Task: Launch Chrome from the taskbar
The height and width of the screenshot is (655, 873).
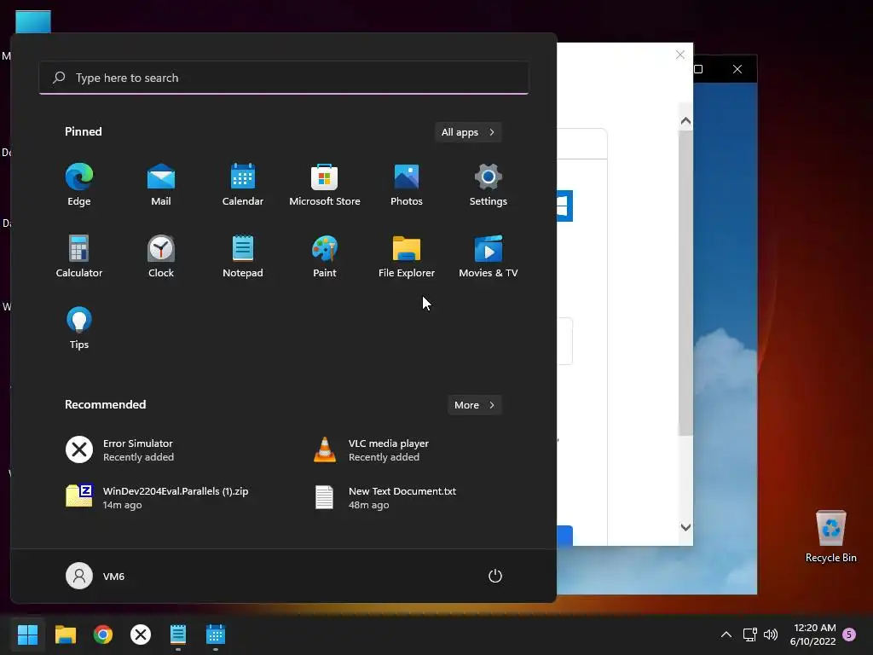Action: coord(103,635)
